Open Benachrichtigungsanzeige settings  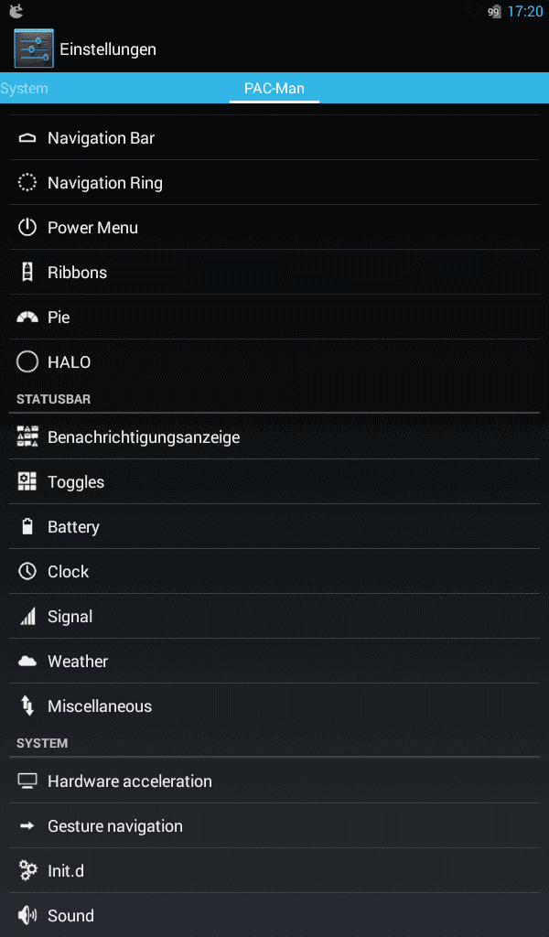(274, 436)
